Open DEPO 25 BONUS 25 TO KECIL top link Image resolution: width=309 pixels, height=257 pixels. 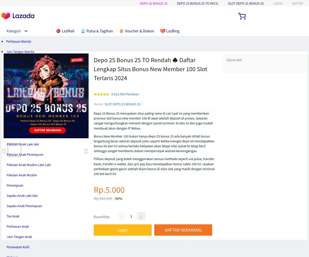pos(198,4)
